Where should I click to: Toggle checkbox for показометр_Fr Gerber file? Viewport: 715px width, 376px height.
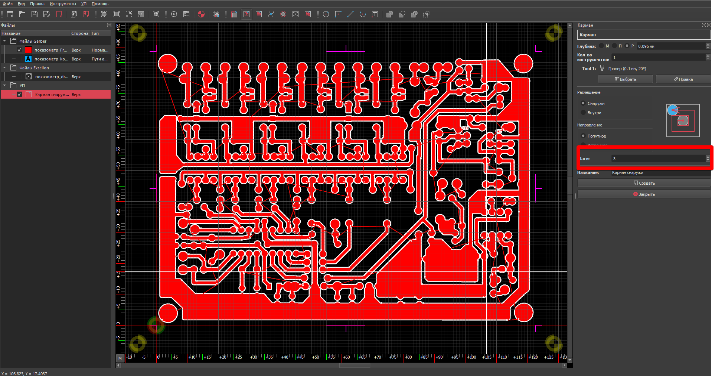point(19,50)
